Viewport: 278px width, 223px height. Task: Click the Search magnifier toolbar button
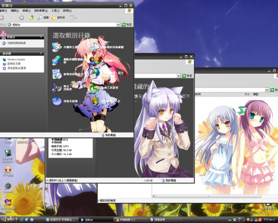click(x=43, y=18)
